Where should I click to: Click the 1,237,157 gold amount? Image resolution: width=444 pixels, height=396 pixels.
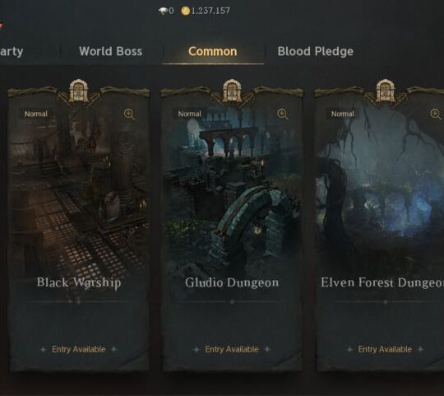210,11
